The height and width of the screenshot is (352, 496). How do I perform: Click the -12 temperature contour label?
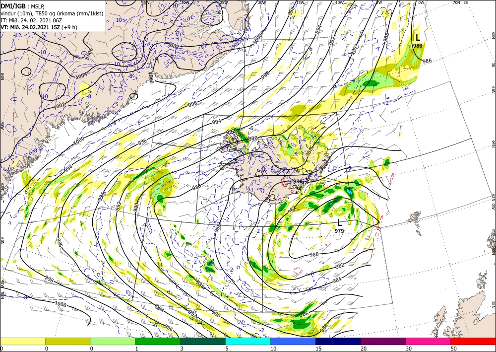pos(18,35)
